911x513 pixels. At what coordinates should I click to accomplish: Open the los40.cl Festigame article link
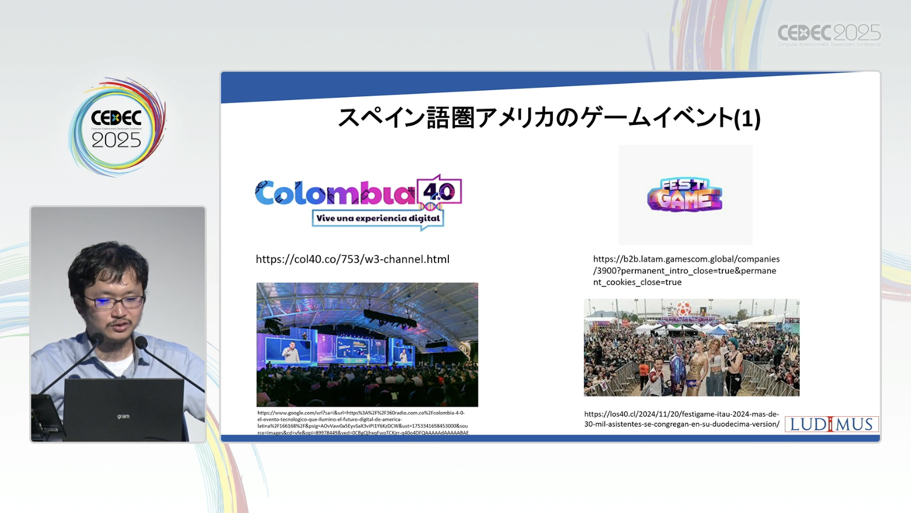pos(682,419)
